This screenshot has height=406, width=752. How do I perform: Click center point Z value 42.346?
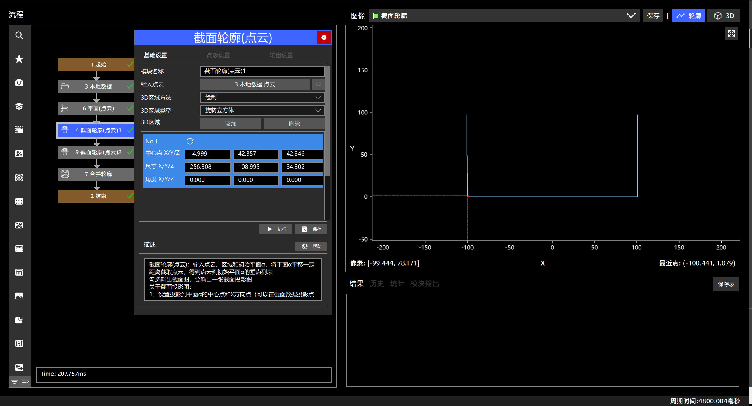pos(302,154)
